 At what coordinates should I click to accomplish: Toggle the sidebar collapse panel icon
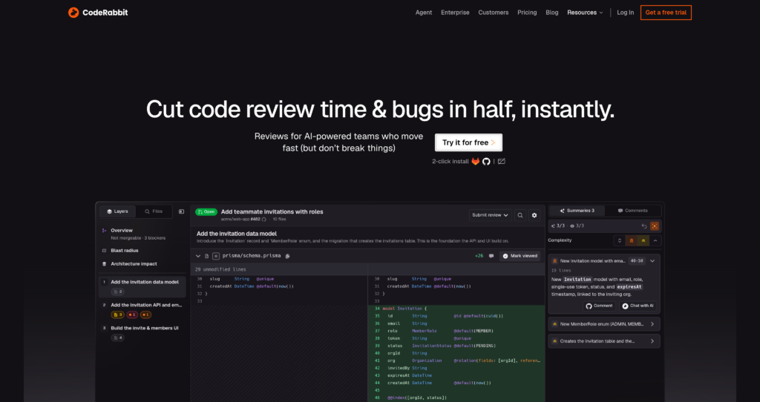click(181, 211)
